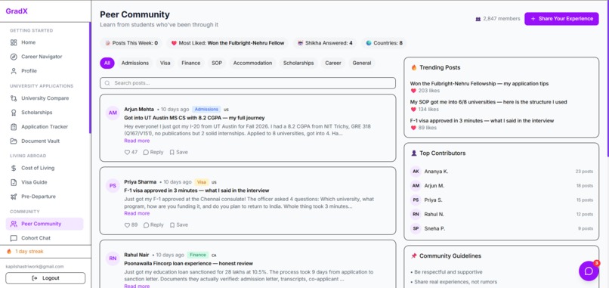Read more of Priya Sharma's post
Viewport: 609px width, 288px height.
(x=137, y=213)
